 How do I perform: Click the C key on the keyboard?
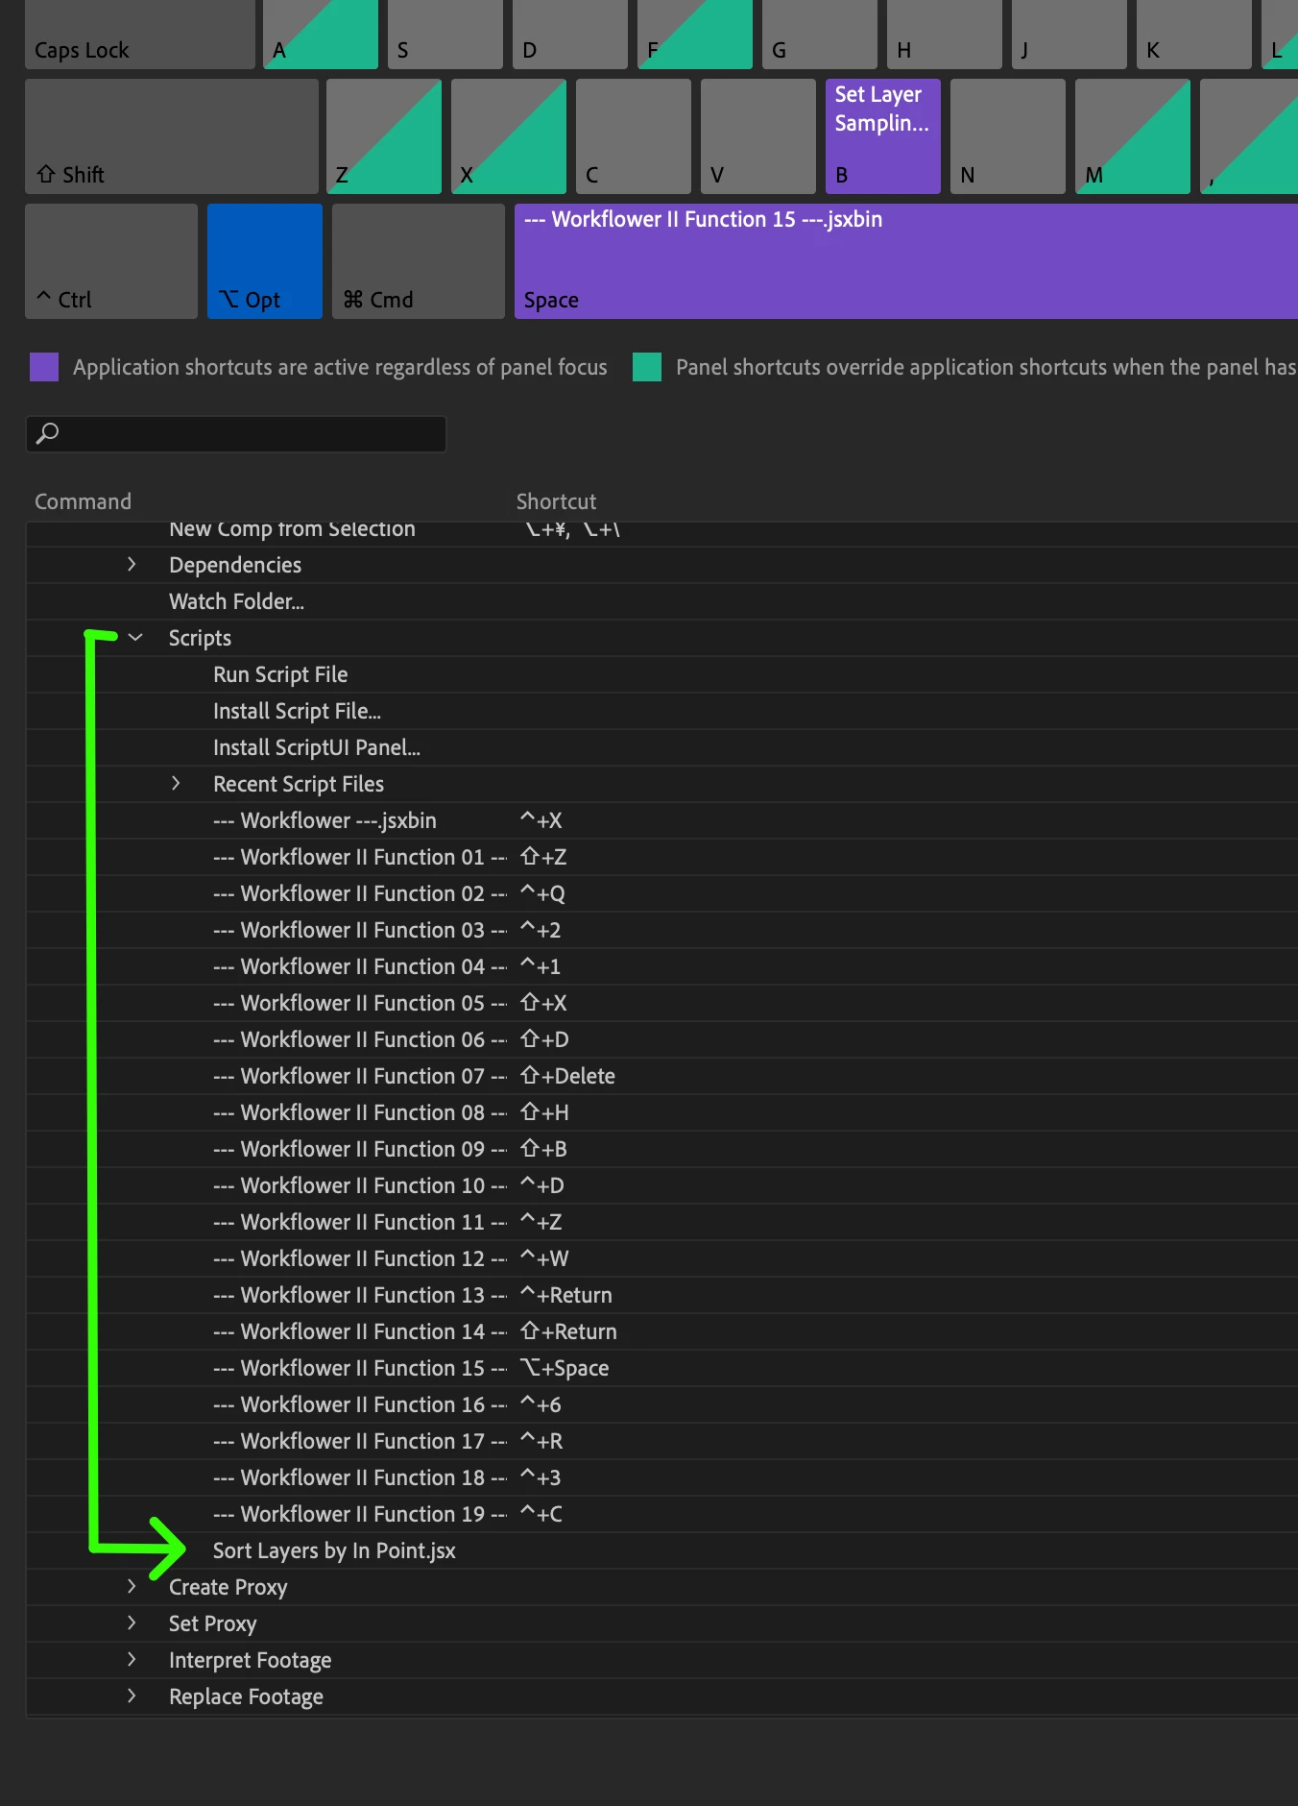click(x=634, y=136)
